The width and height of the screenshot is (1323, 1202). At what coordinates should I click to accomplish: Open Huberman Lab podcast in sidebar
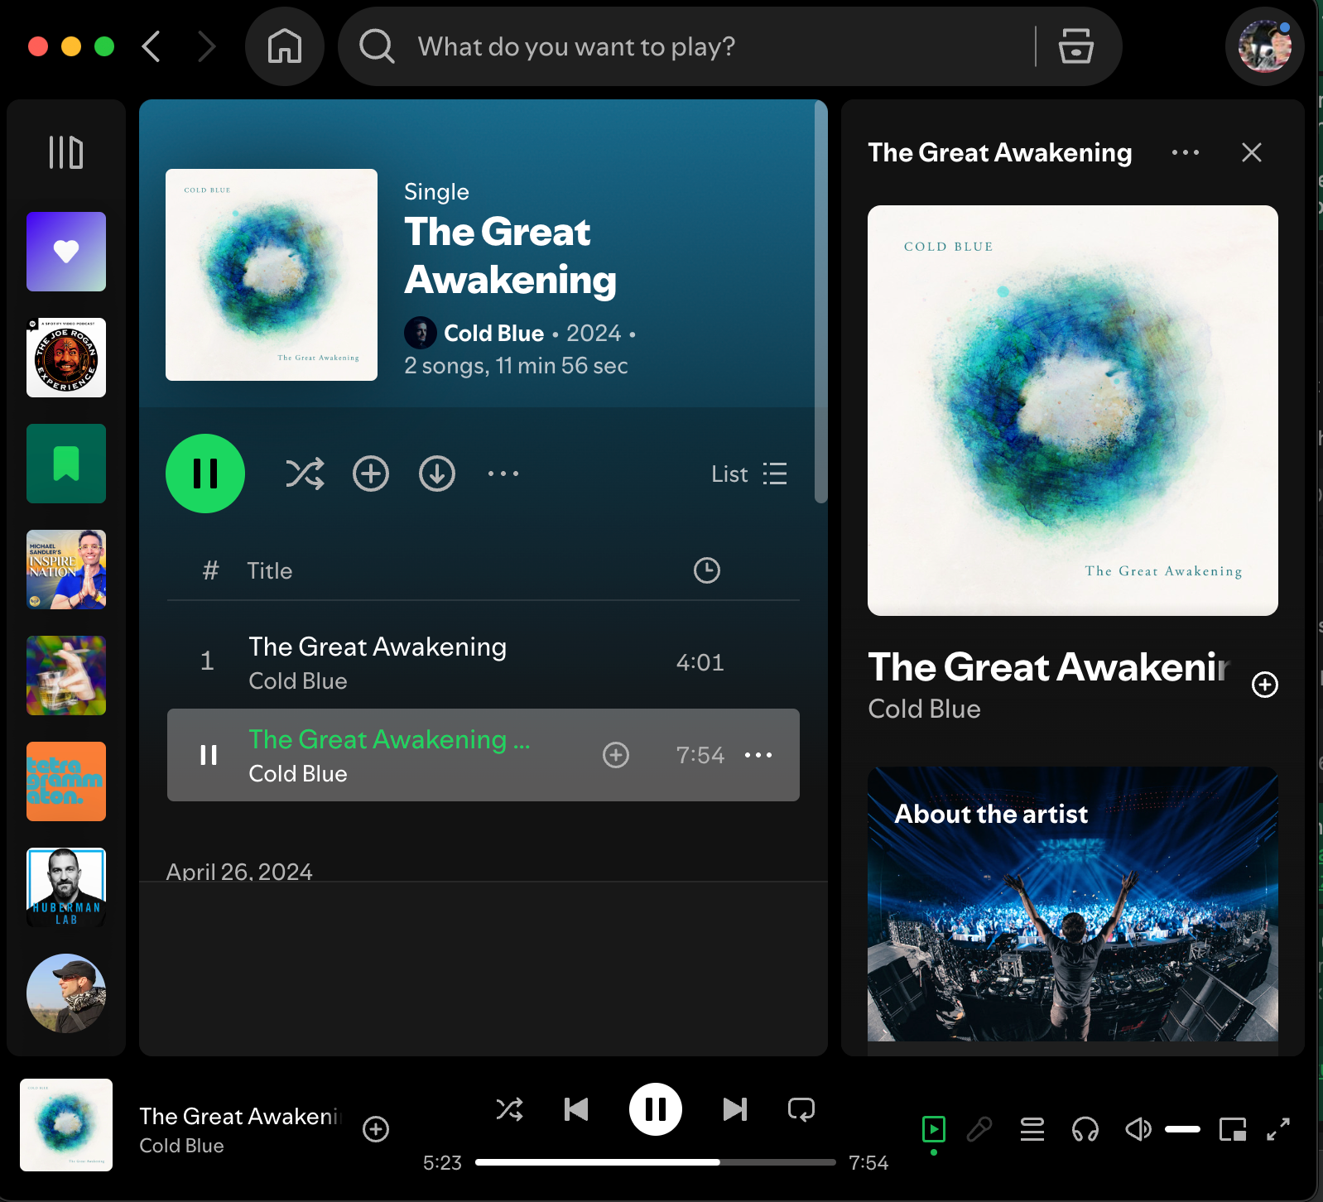click(x=66, y=887)
